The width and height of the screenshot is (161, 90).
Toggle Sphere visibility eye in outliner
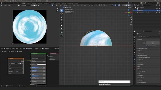tap(158, 10)
